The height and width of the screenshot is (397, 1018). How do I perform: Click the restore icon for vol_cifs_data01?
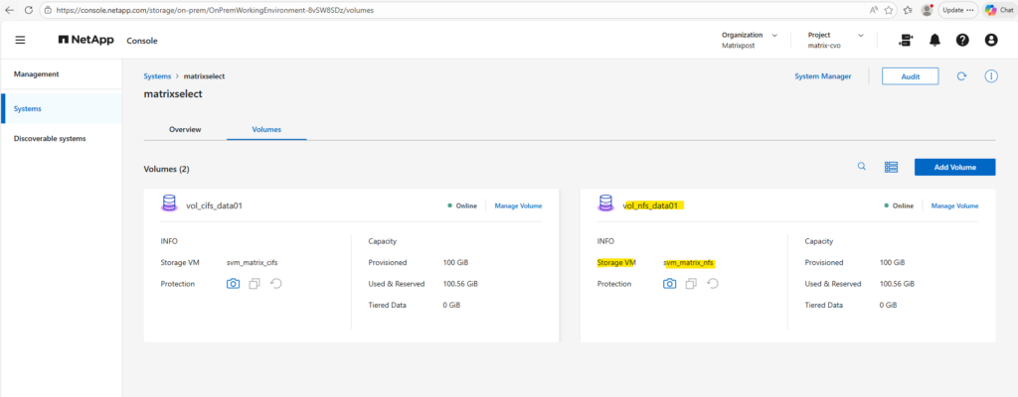275,284
